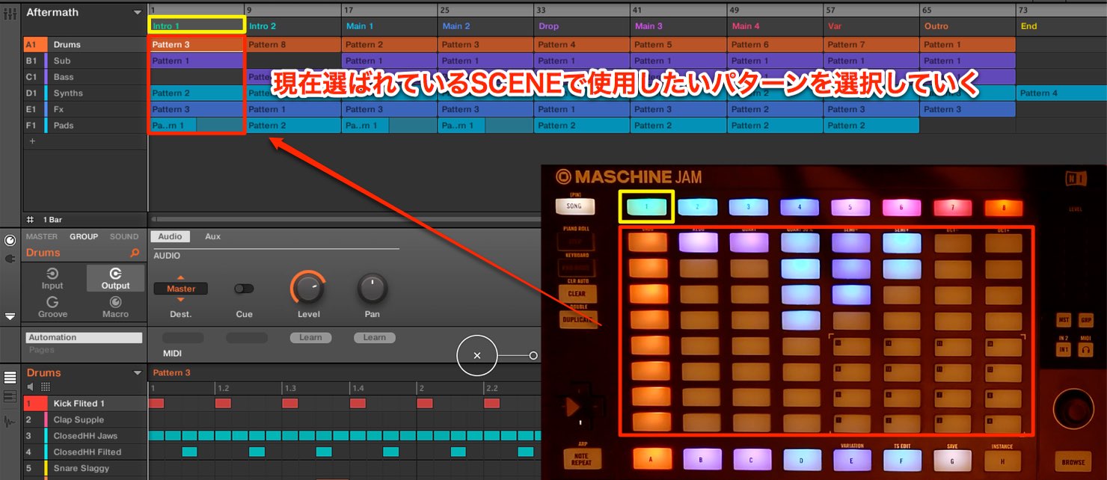This screenshot has width=1107, height=480.
Task: Select the ClosedHH Jaws sound
Action: point(85,436)
